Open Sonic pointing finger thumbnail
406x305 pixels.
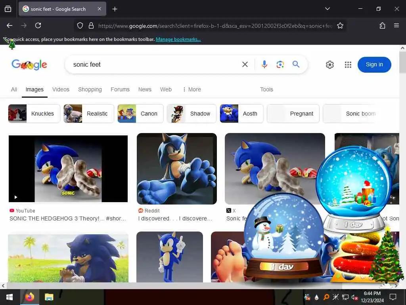(170, 257)
